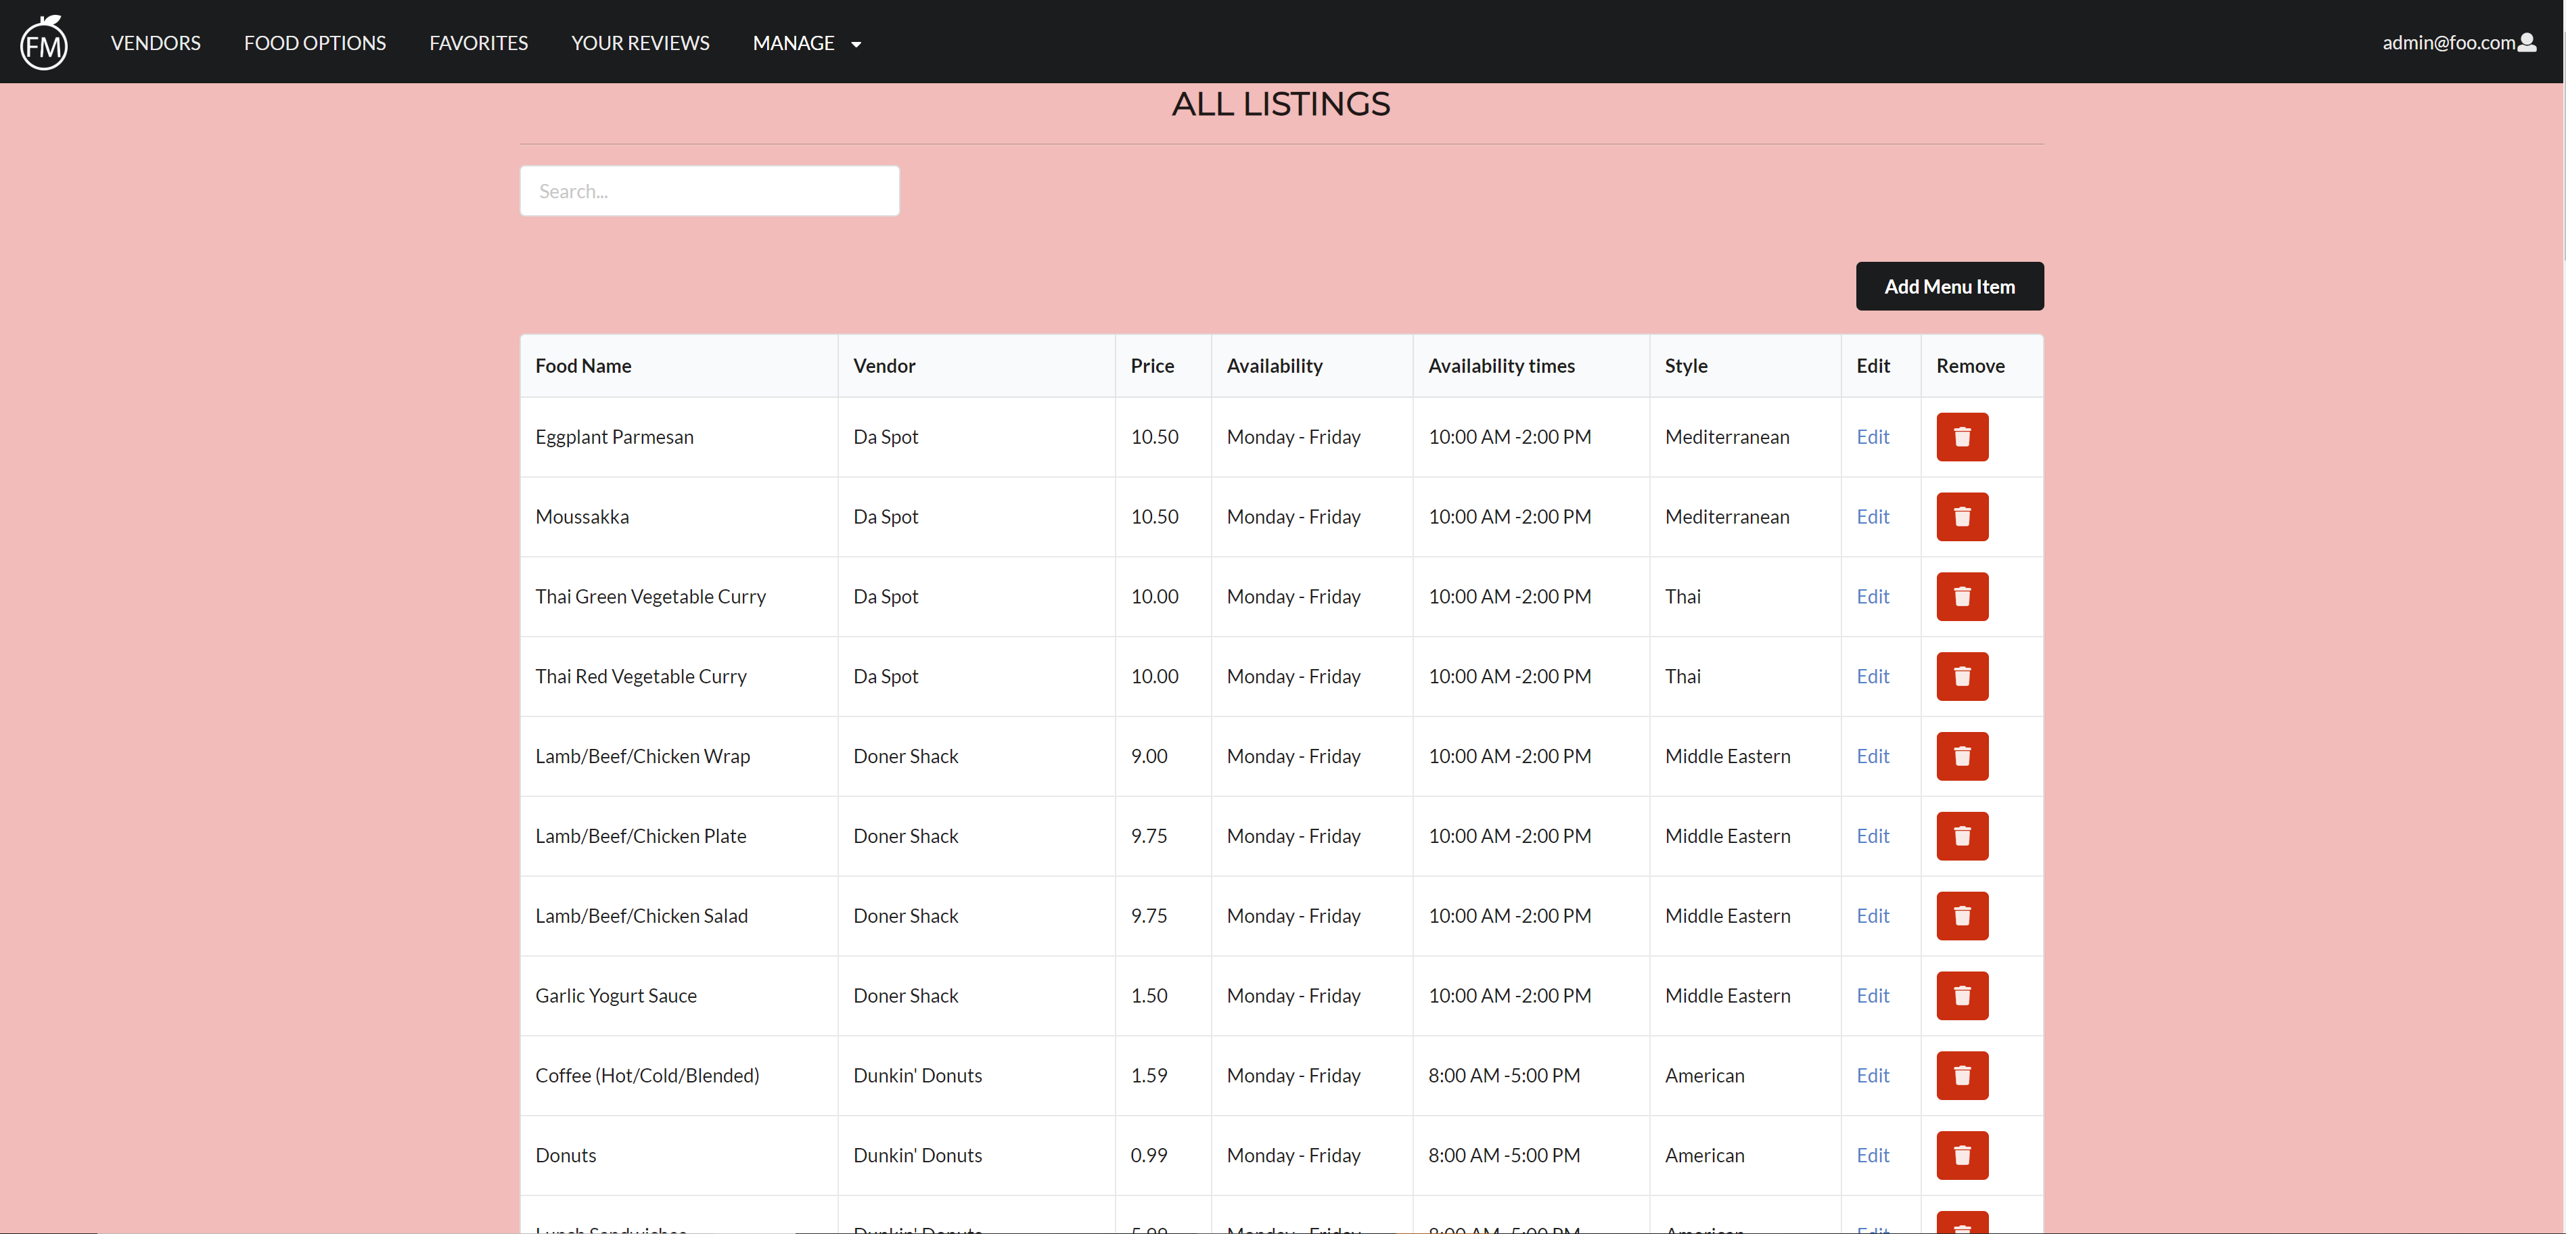Screen dimensions: 2566x1234
Task: Edit the Moussakka listing
Action: 1872,516
